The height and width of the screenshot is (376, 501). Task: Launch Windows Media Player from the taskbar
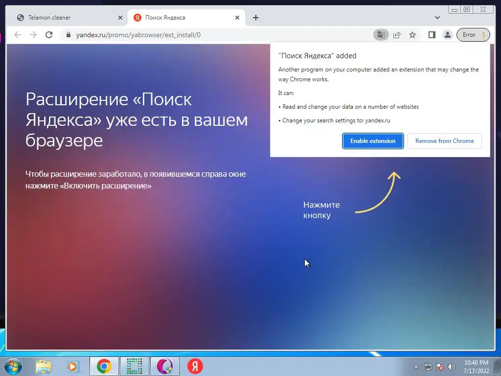[x=73, y=366]
